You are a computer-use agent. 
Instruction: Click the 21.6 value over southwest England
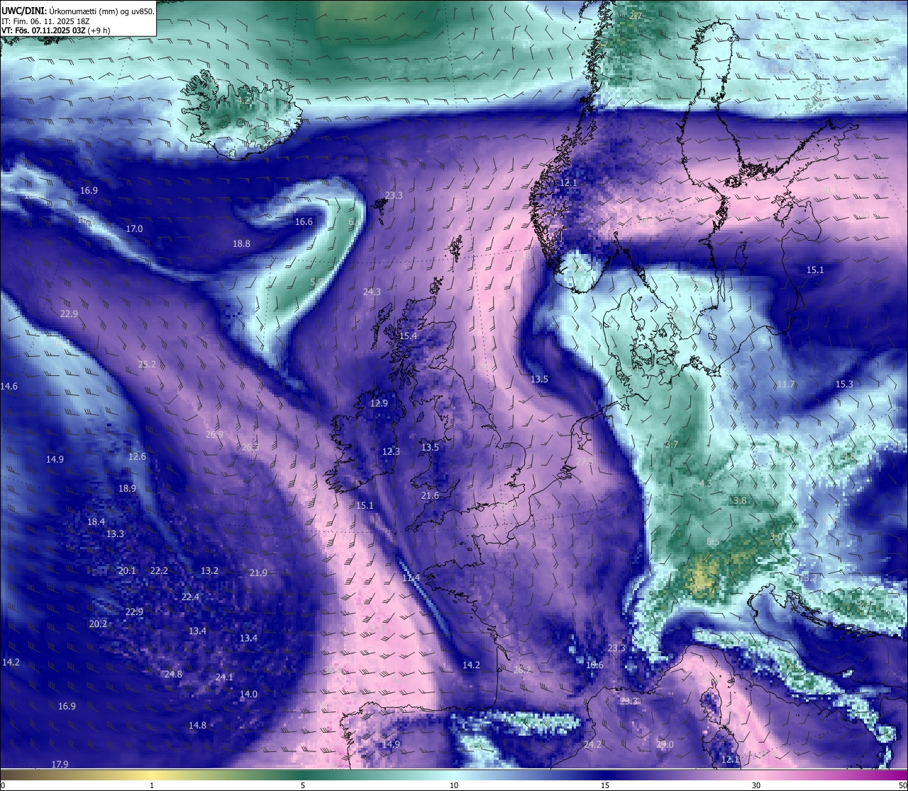[430, 496]
